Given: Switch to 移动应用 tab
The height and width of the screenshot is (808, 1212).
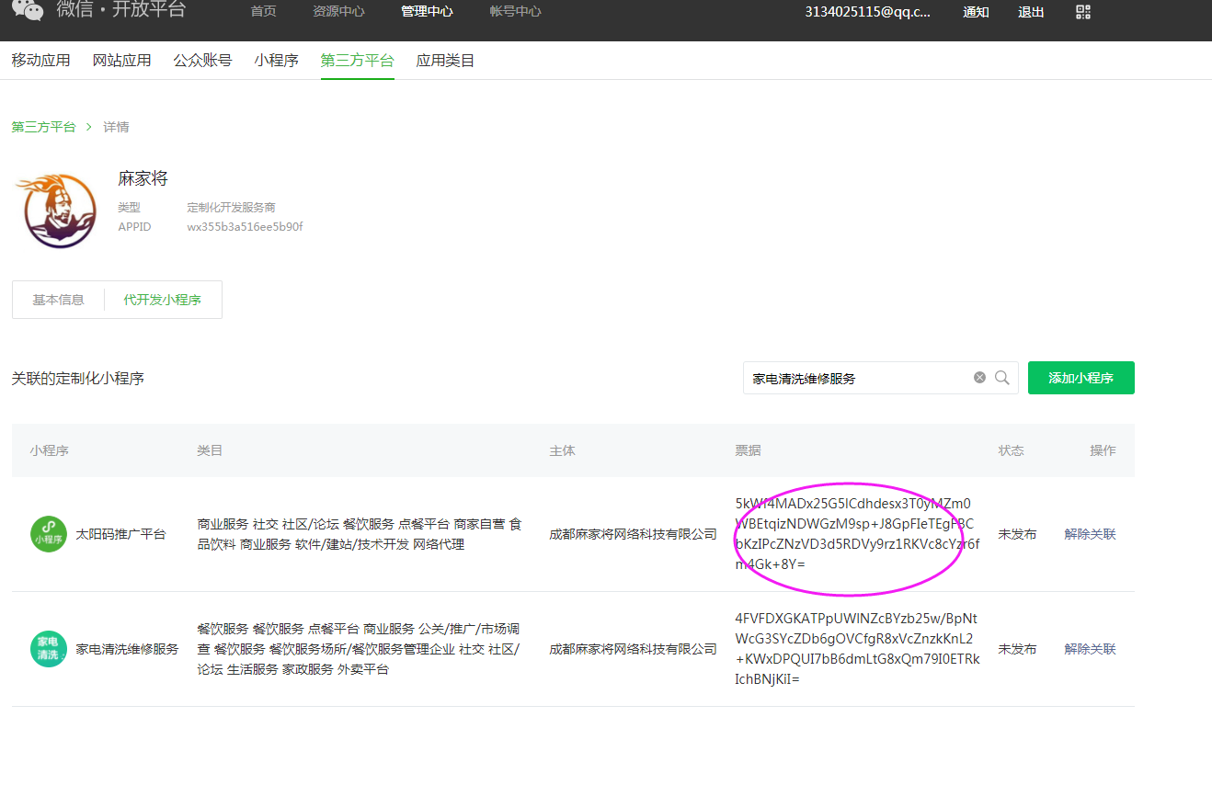Looking at the screenshot, I should coord(41,61).
